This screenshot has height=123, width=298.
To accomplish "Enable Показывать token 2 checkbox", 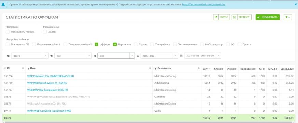I will [x=65, y=44].
